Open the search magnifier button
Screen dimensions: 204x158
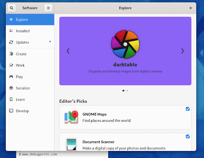[x=11, y=8]
